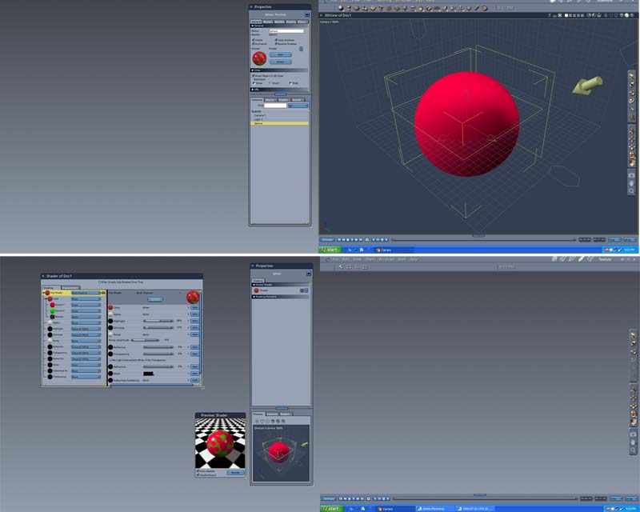Click the green Source 2 color ball in shader tree
The width and height of the screenshot is (640, 512).
tap(52, 310)
